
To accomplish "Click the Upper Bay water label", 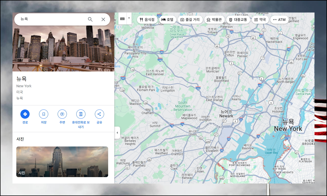I will click(271, 151).
